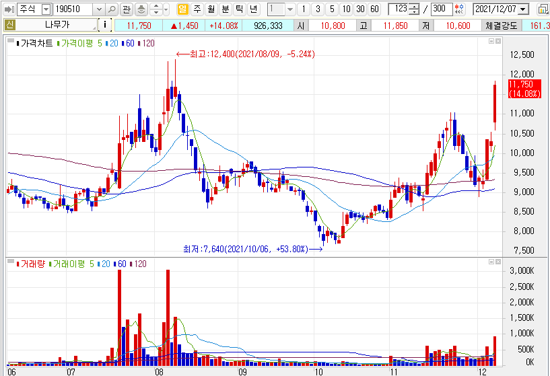Image resolution: width=550 pixels, height=376 pixels.
Task: Click price change ▲1,450 value
Action: coord(184,26)
